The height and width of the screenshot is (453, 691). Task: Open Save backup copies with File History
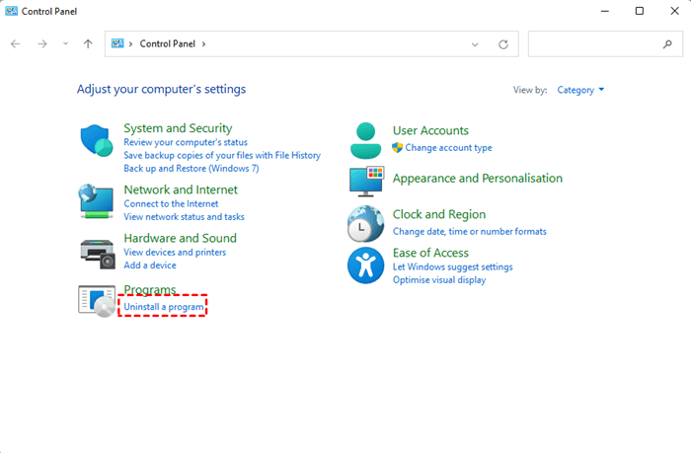[222, 155]
